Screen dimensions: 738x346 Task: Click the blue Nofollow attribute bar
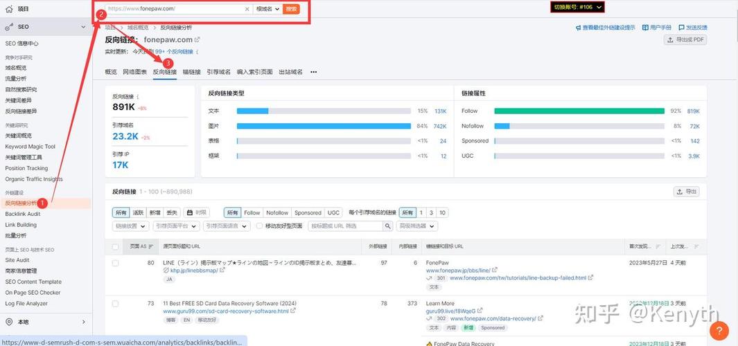click(502, 126)
